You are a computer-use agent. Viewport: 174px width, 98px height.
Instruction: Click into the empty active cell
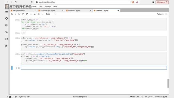point(94,68)
